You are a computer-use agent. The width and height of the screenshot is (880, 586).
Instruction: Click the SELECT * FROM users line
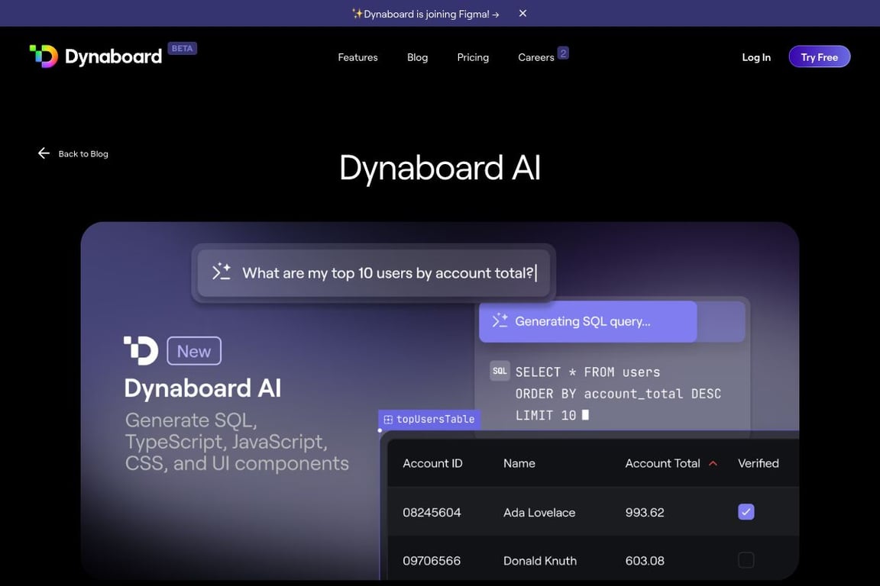(587, 372)
